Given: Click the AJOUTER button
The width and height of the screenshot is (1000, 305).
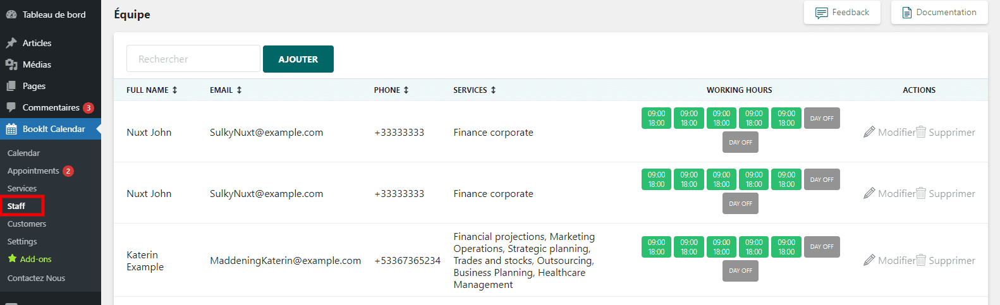Looking at the screenshot, I should pyautogui.click(x=298, y=59).
